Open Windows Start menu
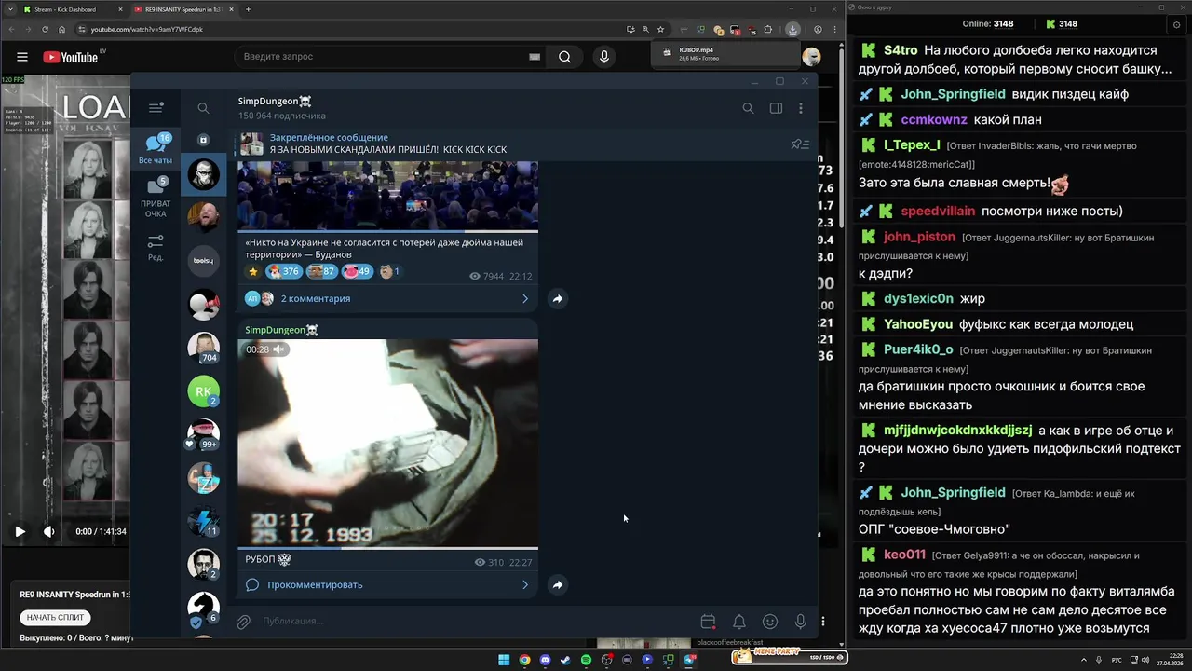 coord(504,660)
